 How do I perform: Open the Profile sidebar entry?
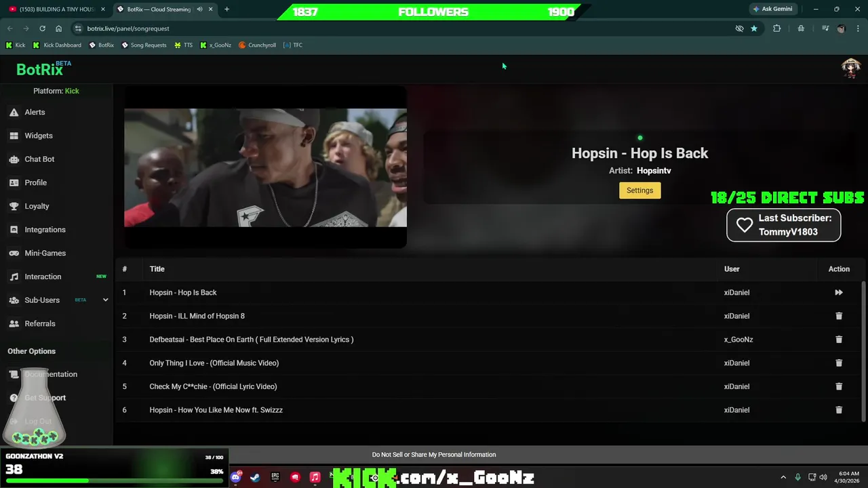[35, 182]
